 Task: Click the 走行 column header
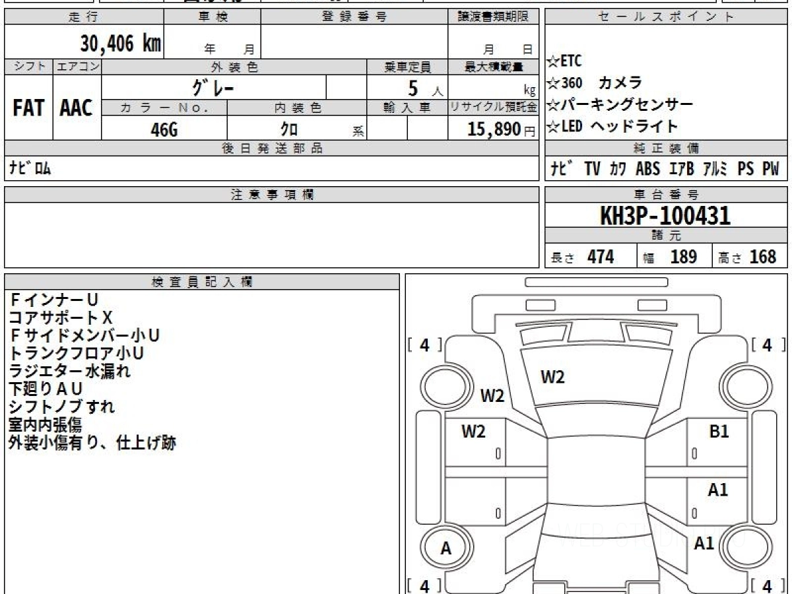coord(83,17)
